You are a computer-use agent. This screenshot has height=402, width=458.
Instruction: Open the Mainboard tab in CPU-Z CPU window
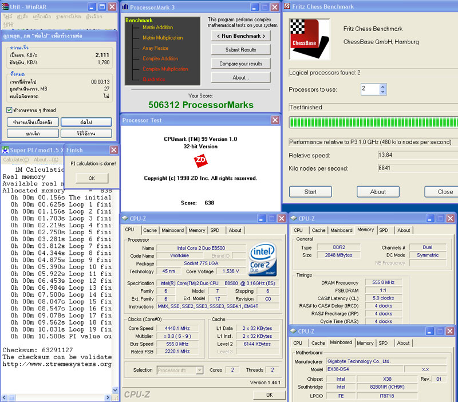click(173, 230)
